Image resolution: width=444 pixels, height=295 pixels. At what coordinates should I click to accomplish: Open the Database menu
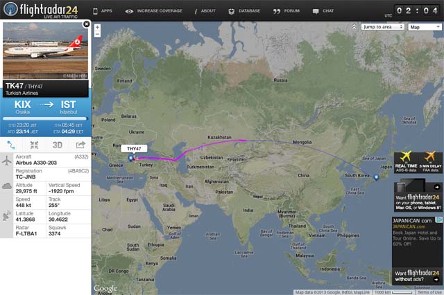249,11
